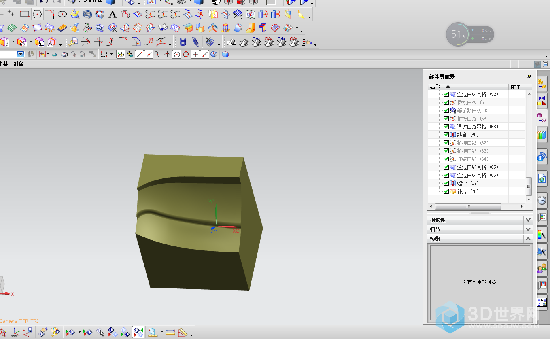This screenshot has height=339, width=550.
Task: Click the WCS origin (0,0,0) icon
Action: pos(15,333)
